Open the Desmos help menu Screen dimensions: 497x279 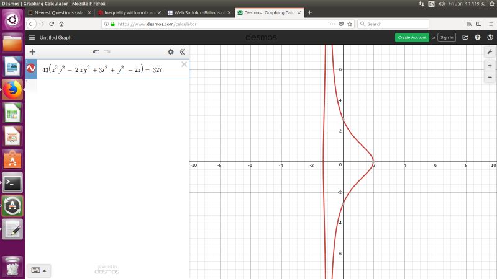coord(478,37)
